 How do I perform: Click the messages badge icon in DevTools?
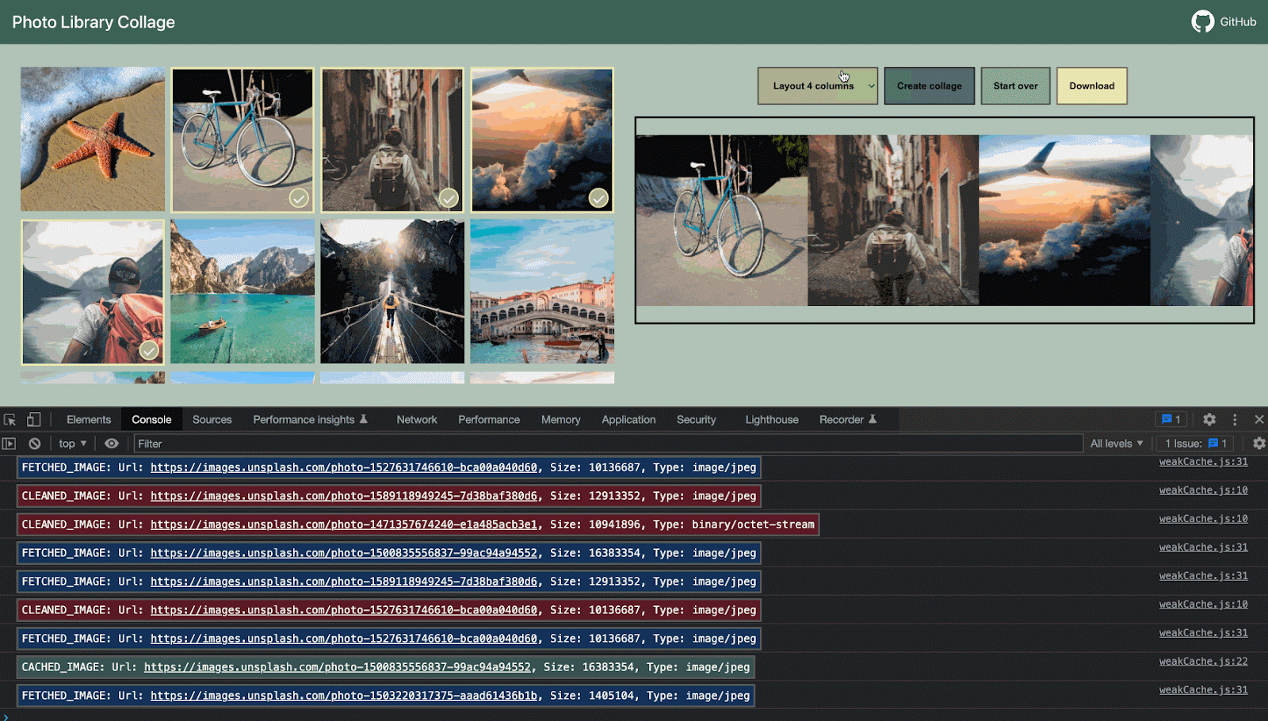[1171, 420]
